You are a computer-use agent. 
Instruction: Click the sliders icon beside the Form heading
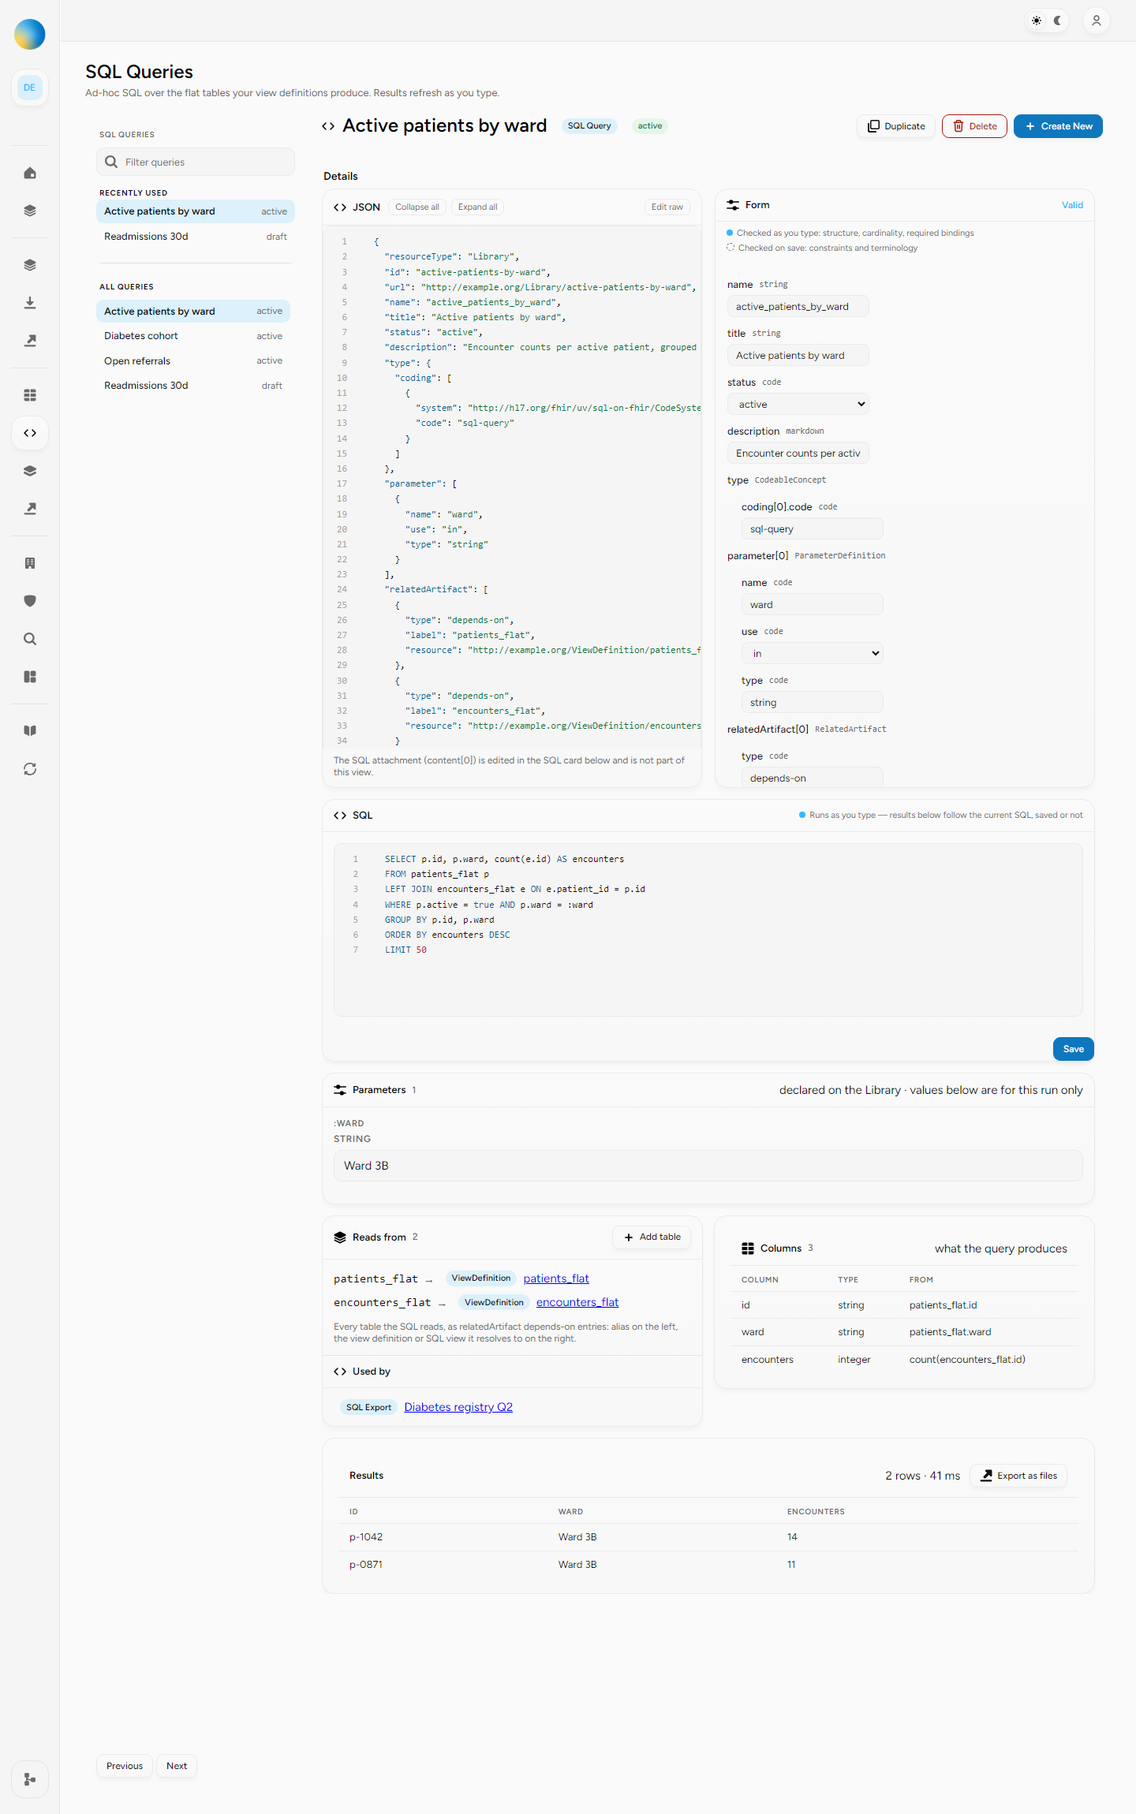pyautogui.click(x=733, y=205)
